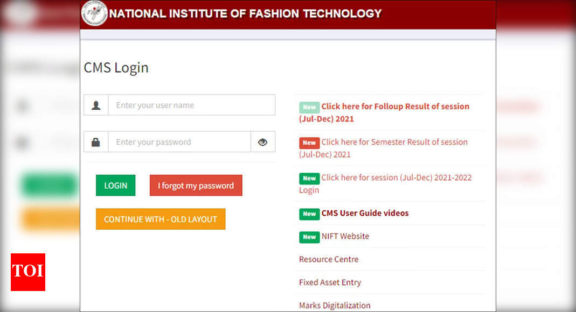
Task: Click the New badge beside Semester Result link
Action: [x=309, y=143]
